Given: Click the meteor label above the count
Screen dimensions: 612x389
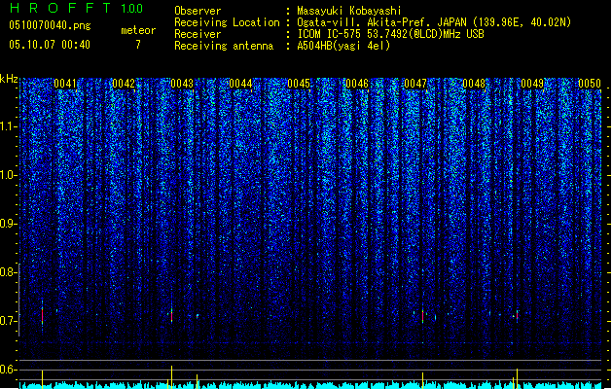Looking at the screenshot, I should point(138,30).
